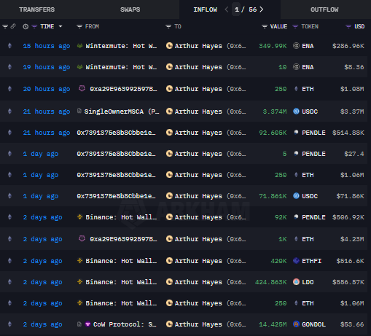Image resolution: width=371 pixels, height=336 pixels.
Task: Toggle the clock time format icon
Action: click(x=26, y=26)
